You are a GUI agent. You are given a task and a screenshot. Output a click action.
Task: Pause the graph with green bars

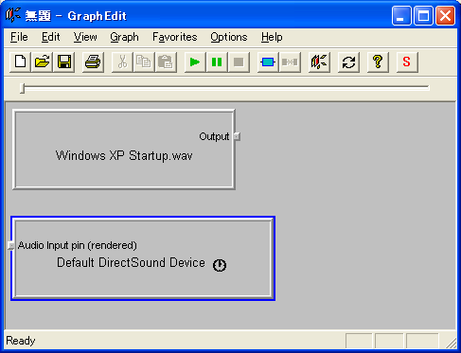[x=217, y=62]
